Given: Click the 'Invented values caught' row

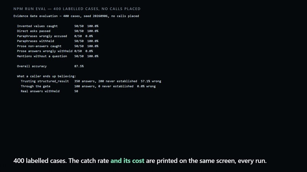Looking at the screenshot, I should click(58, 26).
